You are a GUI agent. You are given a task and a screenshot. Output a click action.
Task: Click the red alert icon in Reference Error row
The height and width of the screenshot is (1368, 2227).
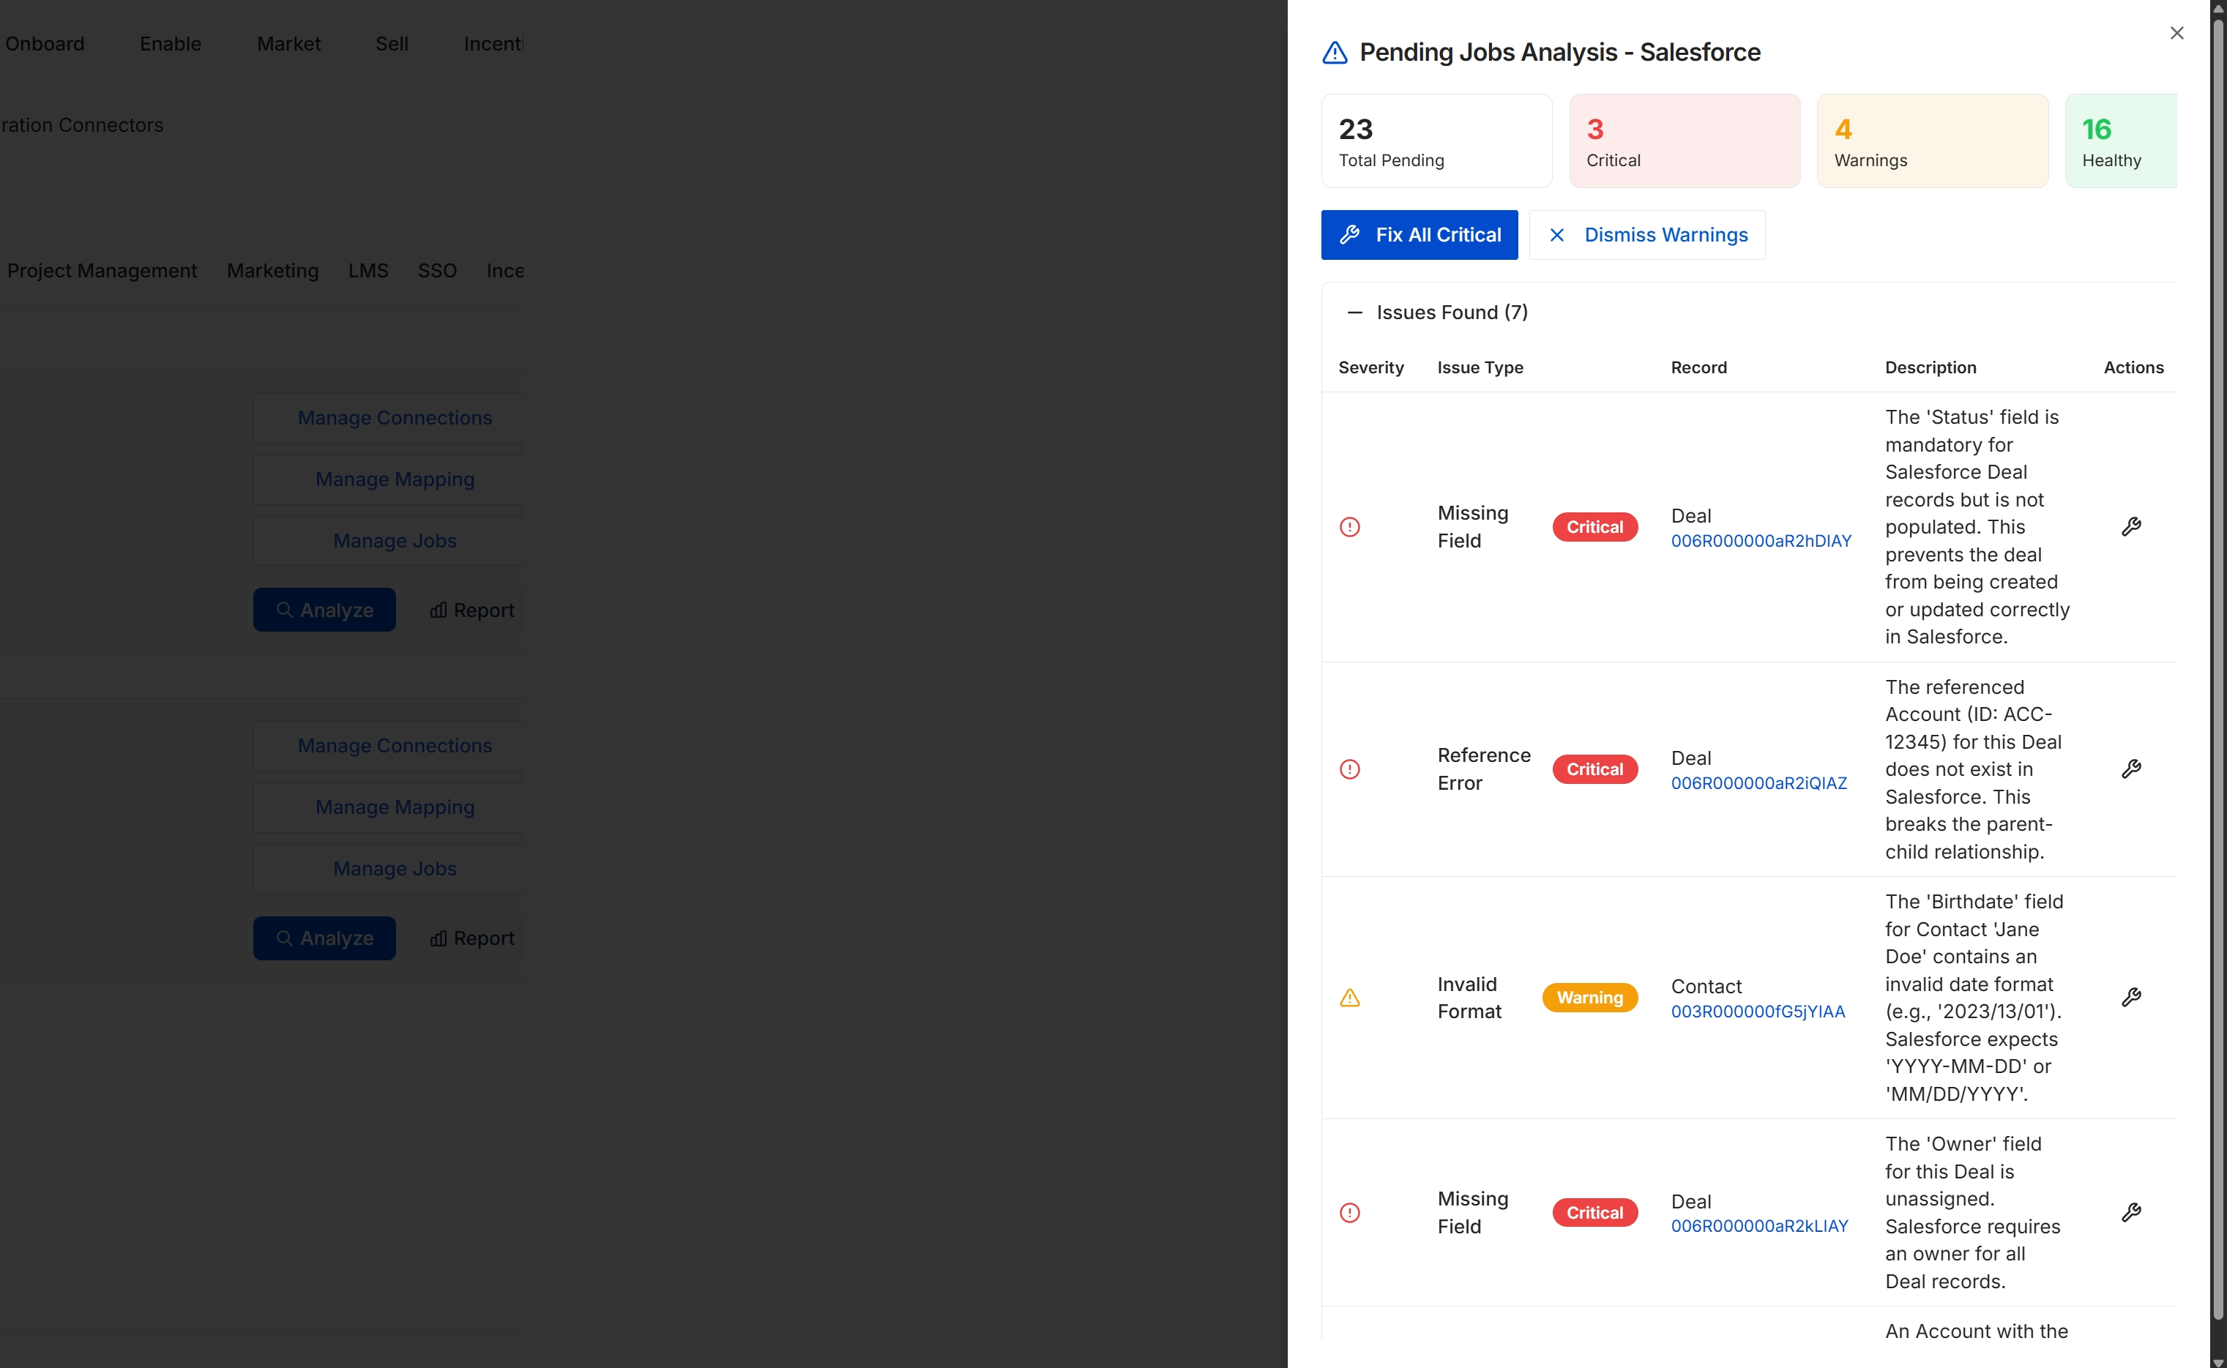pos(1349,769)
